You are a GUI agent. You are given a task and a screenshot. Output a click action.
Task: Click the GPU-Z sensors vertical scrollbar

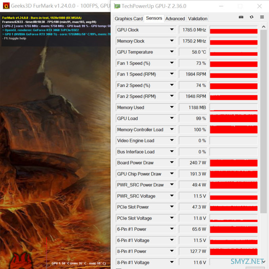tap(263, 119)
